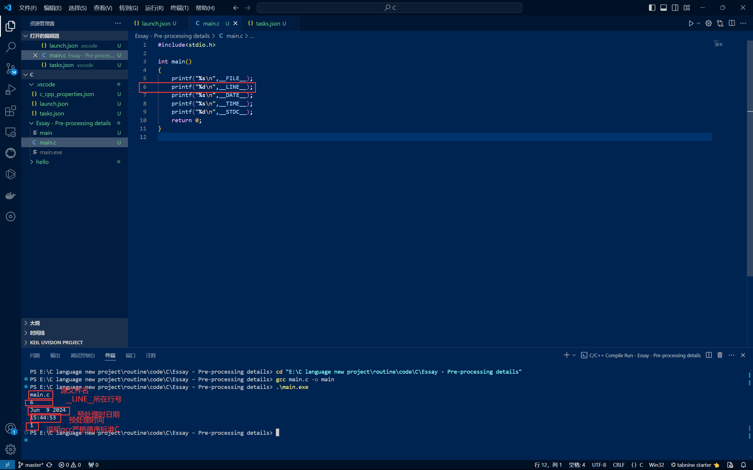Viewport: 753px width, 470px height.
Task: Open Remote Explorer view
Action: [x=10, y=132]
